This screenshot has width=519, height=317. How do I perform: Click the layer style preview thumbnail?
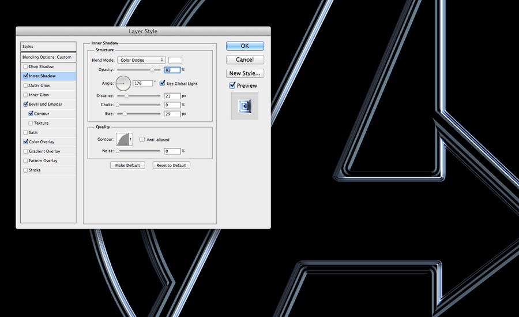[x=245, y=106]
